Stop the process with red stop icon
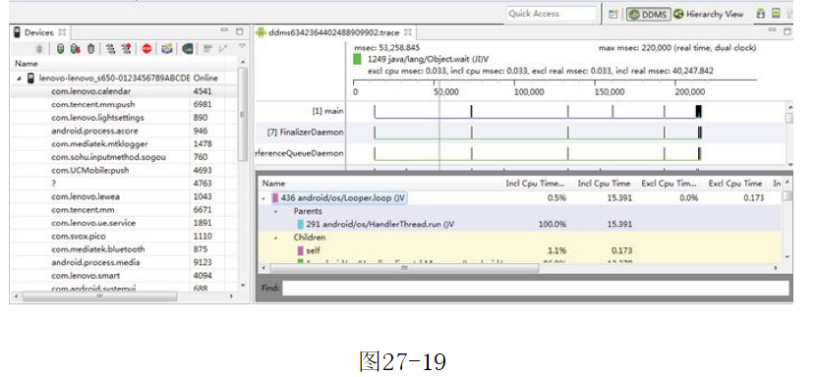This screenshot has width=817, height=377. tap(146, 49)
